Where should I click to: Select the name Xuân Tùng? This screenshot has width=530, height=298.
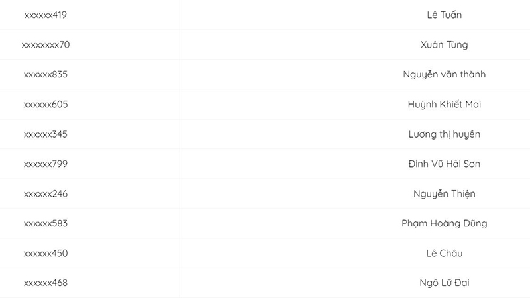(x=444, y=45)
